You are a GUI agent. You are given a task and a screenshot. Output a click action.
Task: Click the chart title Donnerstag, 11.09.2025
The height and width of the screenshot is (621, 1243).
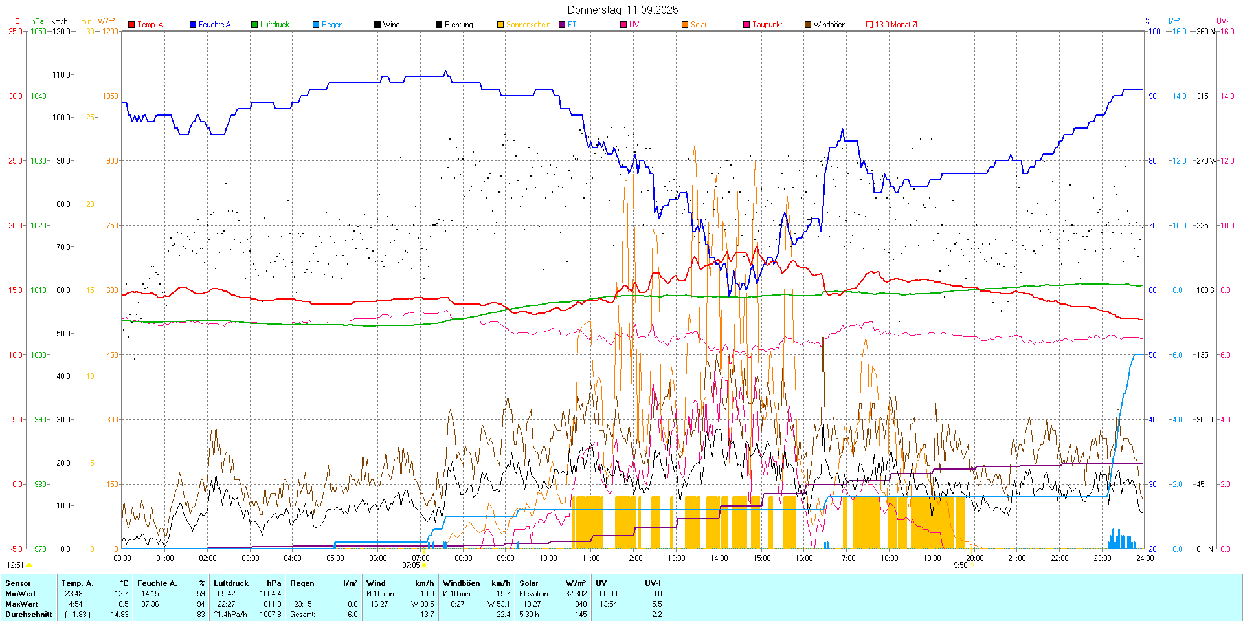[x=622, y=10]
